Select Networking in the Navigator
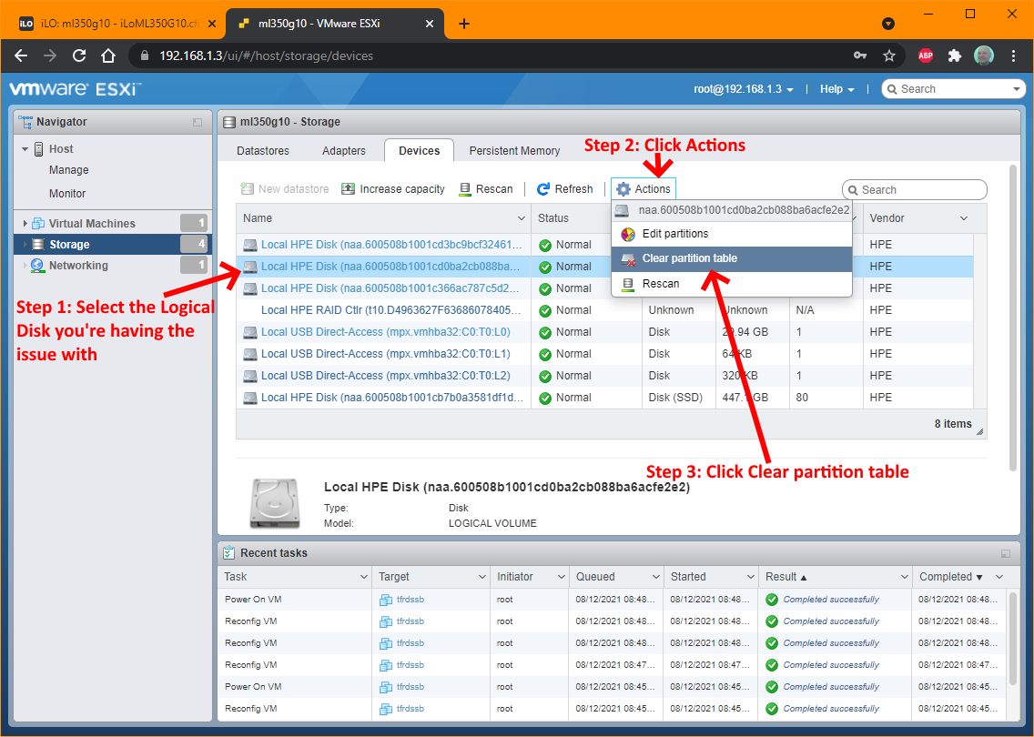 78,266
